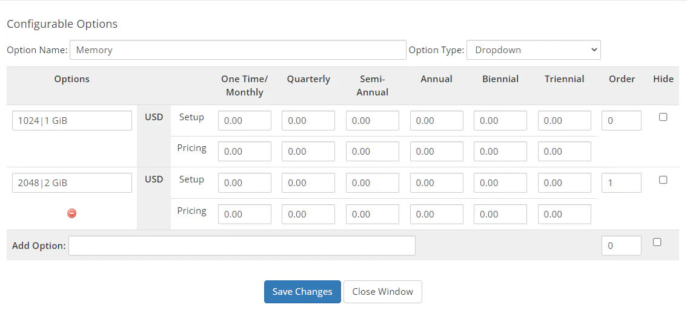Click the Options column header

pyautogui.click(x=72, y=79)
